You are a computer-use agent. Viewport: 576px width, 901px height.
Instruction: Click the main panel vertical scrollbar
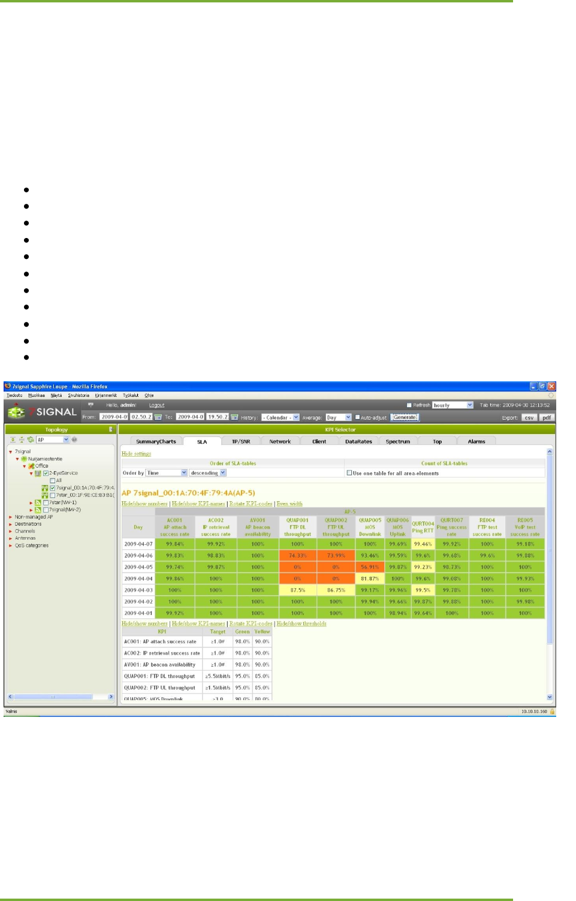pyautogui.click(x=550, y=574)
